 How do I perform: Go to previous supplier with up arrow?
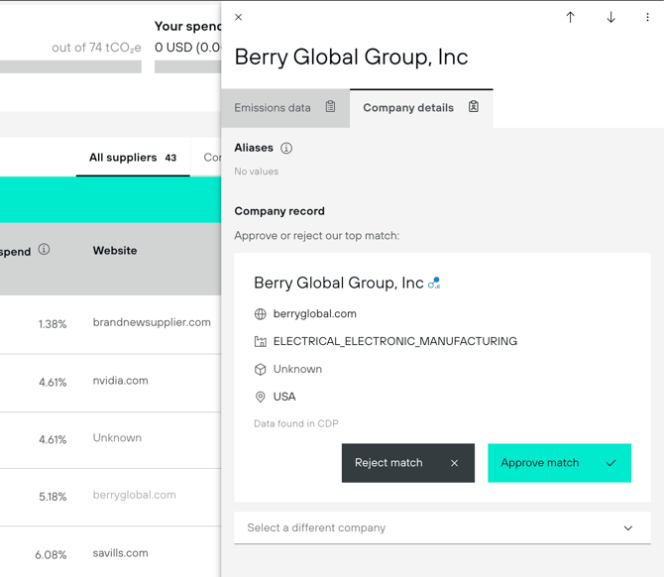570,18
